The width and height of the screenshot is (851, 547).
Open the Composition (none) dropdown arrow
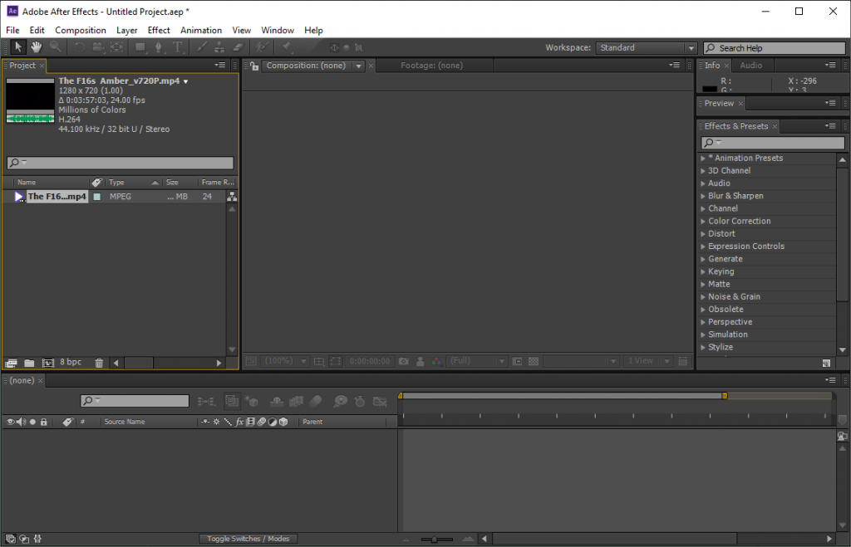pyautogui.click(x=358, y=66)
